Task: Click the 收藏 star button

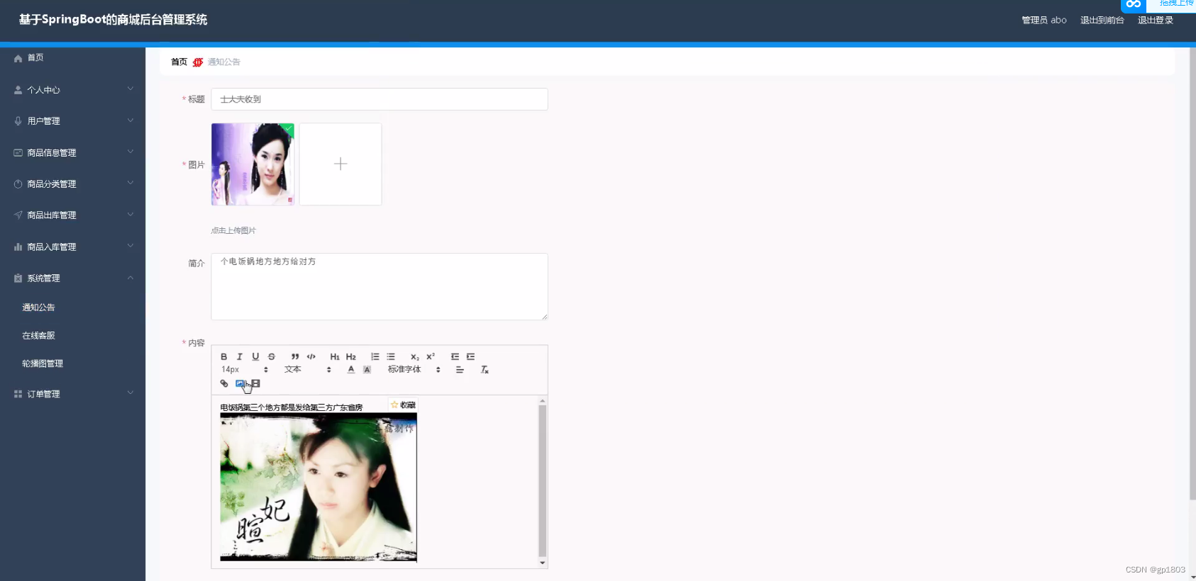Action: click(404, 405)
